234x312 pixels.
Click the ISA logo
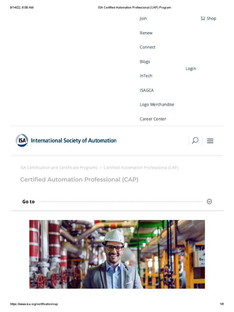click(22, 140)
